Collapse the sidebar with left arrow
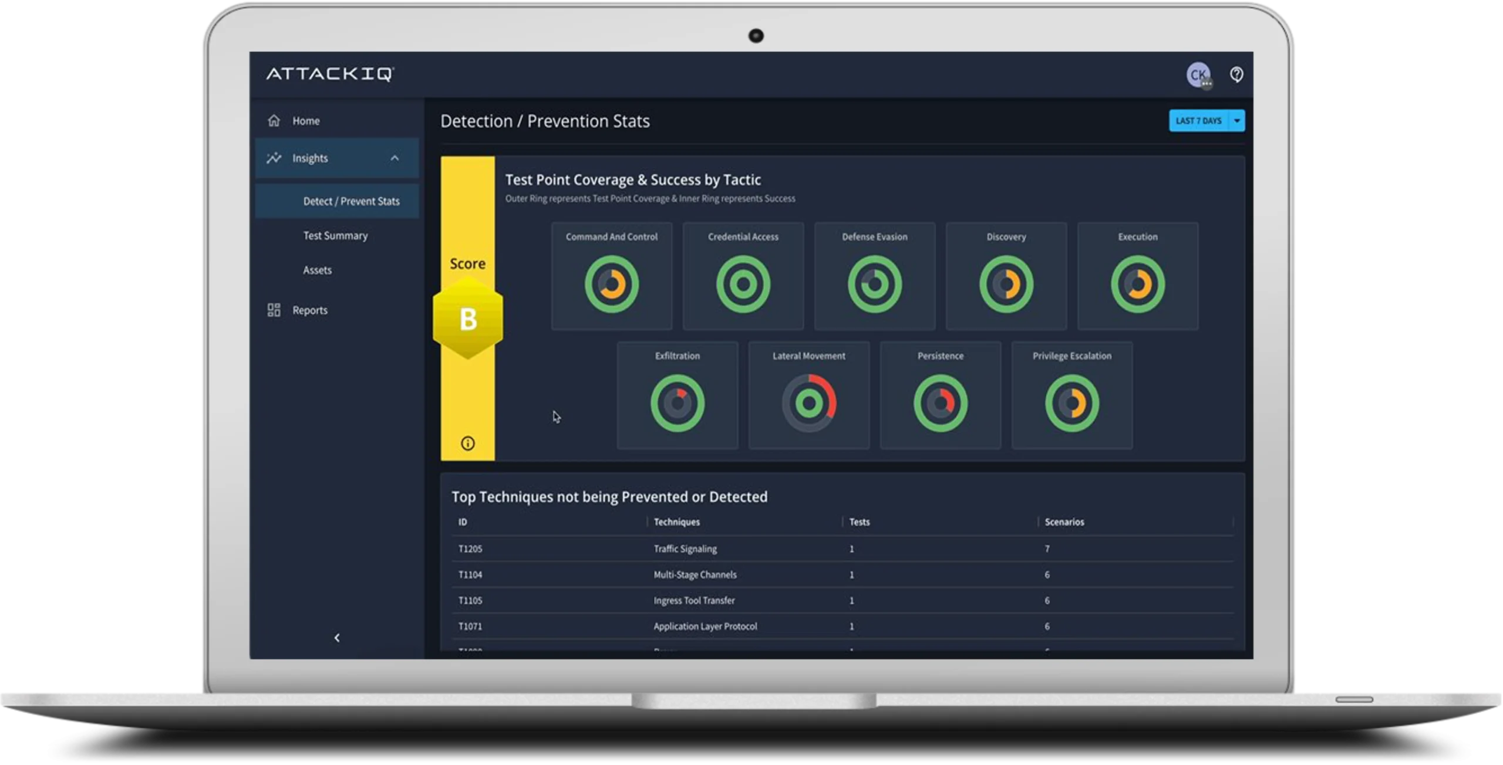This screenshot has width=1503, height=765. 337,638
